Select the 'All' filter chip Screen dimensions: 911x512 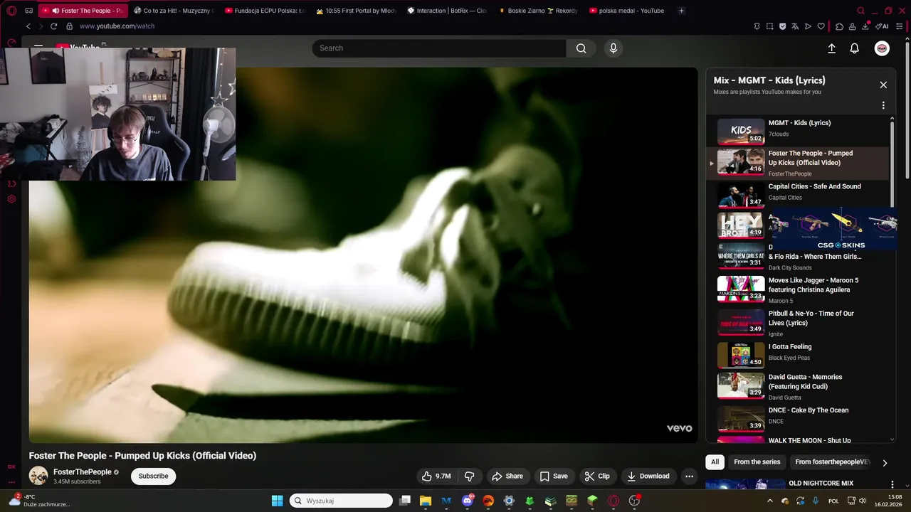click(x=715, y=462)
